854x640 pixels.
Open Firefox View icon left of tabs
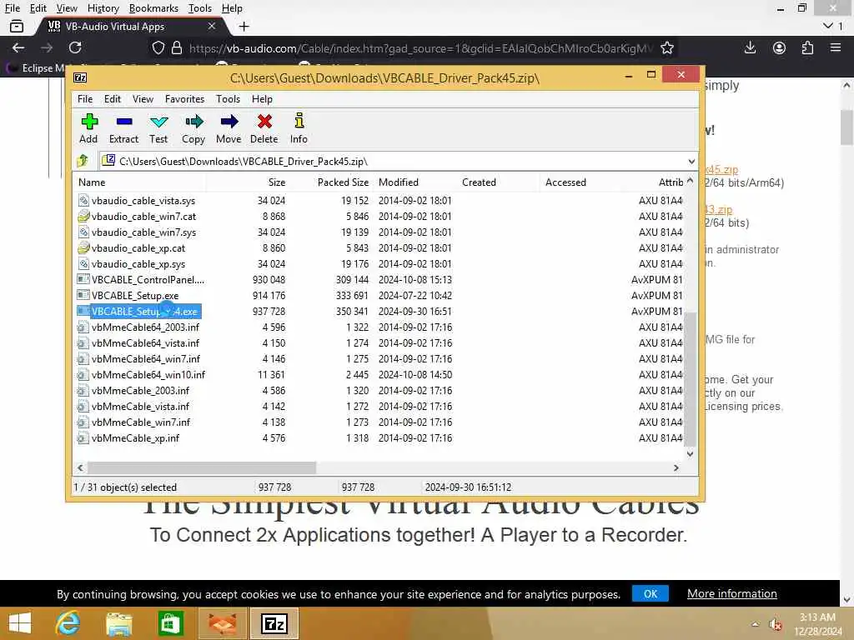[17, 26]
